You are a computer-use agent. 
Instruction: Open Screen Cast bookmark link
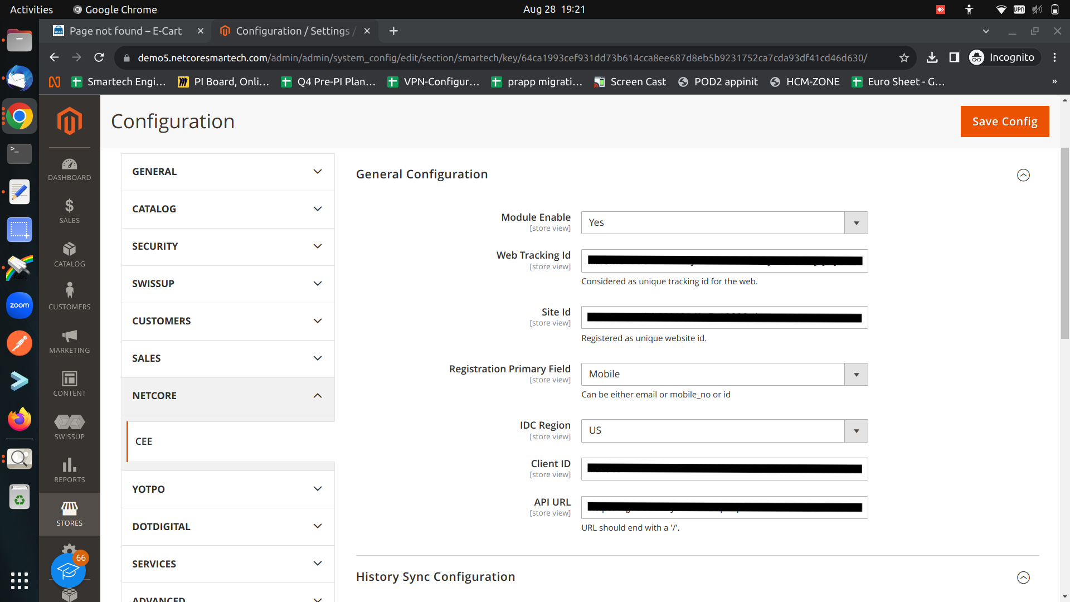click(x=630, y=82)
